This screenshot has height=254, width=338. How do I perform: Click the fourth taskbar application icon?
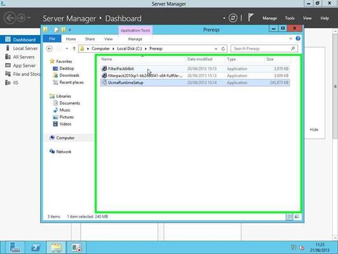(76, 248)
